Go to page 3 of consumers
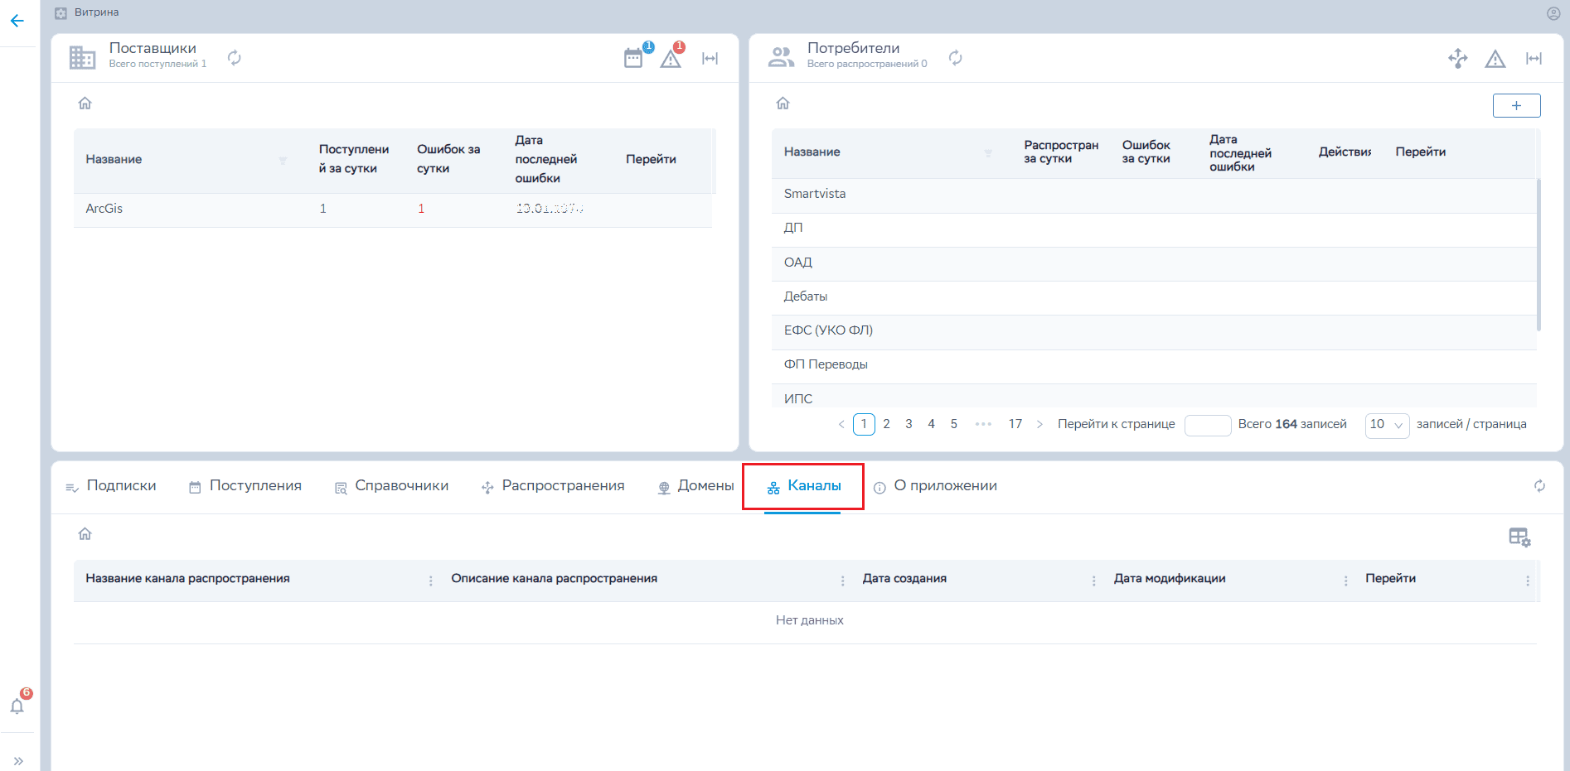Screen dimensions: 1570x771 [909, 424]
